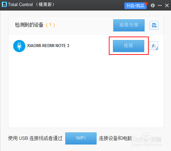Open the info about icon
This screenshot has width=171, height=151.
[x=153, y=5]
